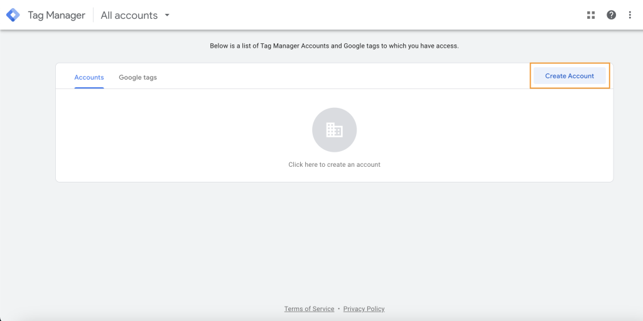Open the Privacy Policy link
Viewport: 643px width, 321px height.
pos(364,308)
